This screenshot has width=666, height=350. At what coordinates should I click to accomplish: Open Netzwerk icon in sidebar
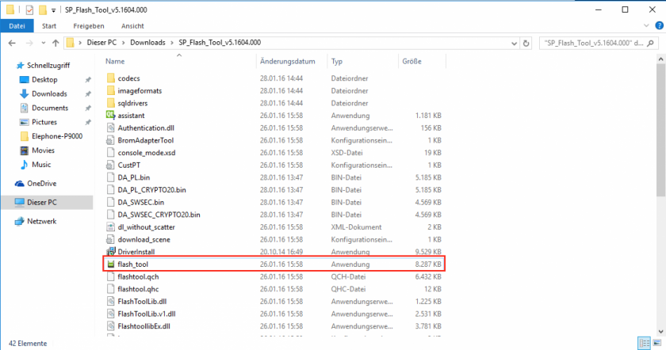pyautogui.click(x=20, y=221)
